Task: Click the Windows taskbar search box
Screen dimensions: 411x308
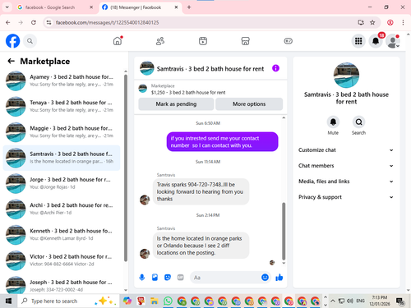Action: (x=68, y=301)
